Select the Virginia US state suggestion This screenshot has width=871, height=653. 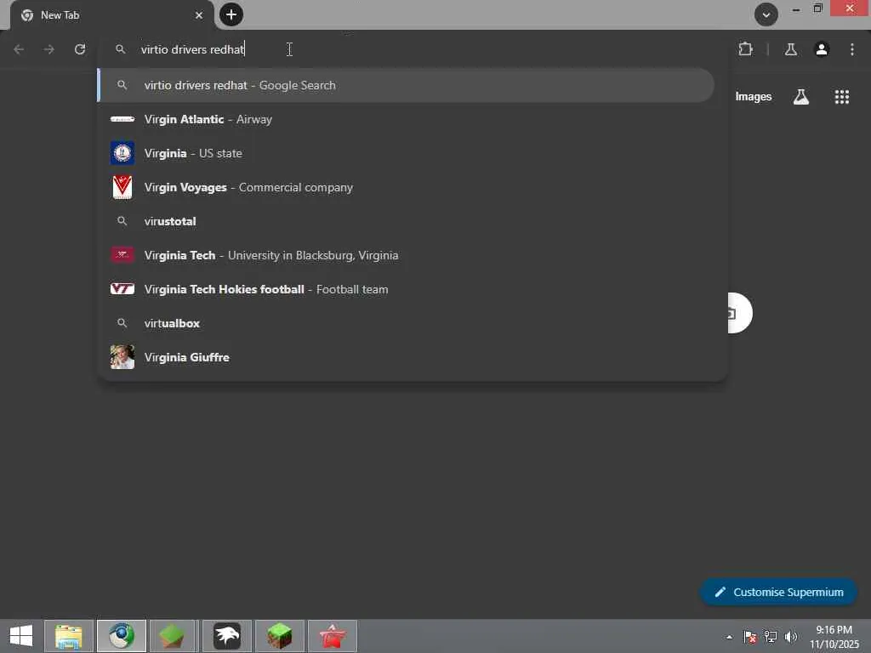(406, 153)
